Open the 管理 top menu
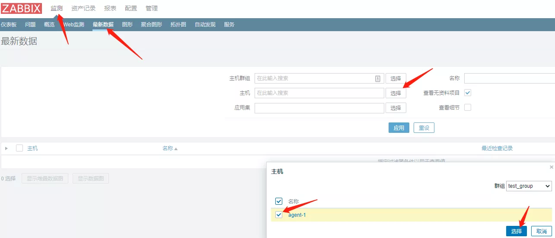 152,8
